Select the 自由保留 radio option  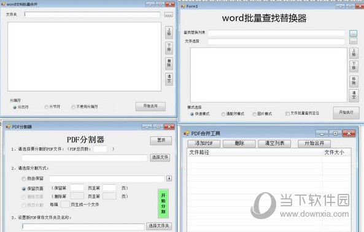[33, 179]
